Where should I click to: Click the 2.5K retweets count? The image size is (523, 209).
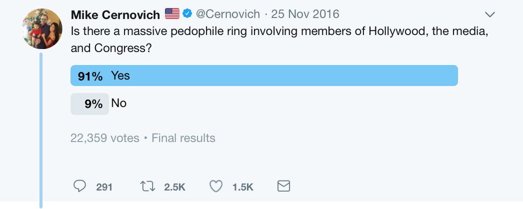coord(175,187)
